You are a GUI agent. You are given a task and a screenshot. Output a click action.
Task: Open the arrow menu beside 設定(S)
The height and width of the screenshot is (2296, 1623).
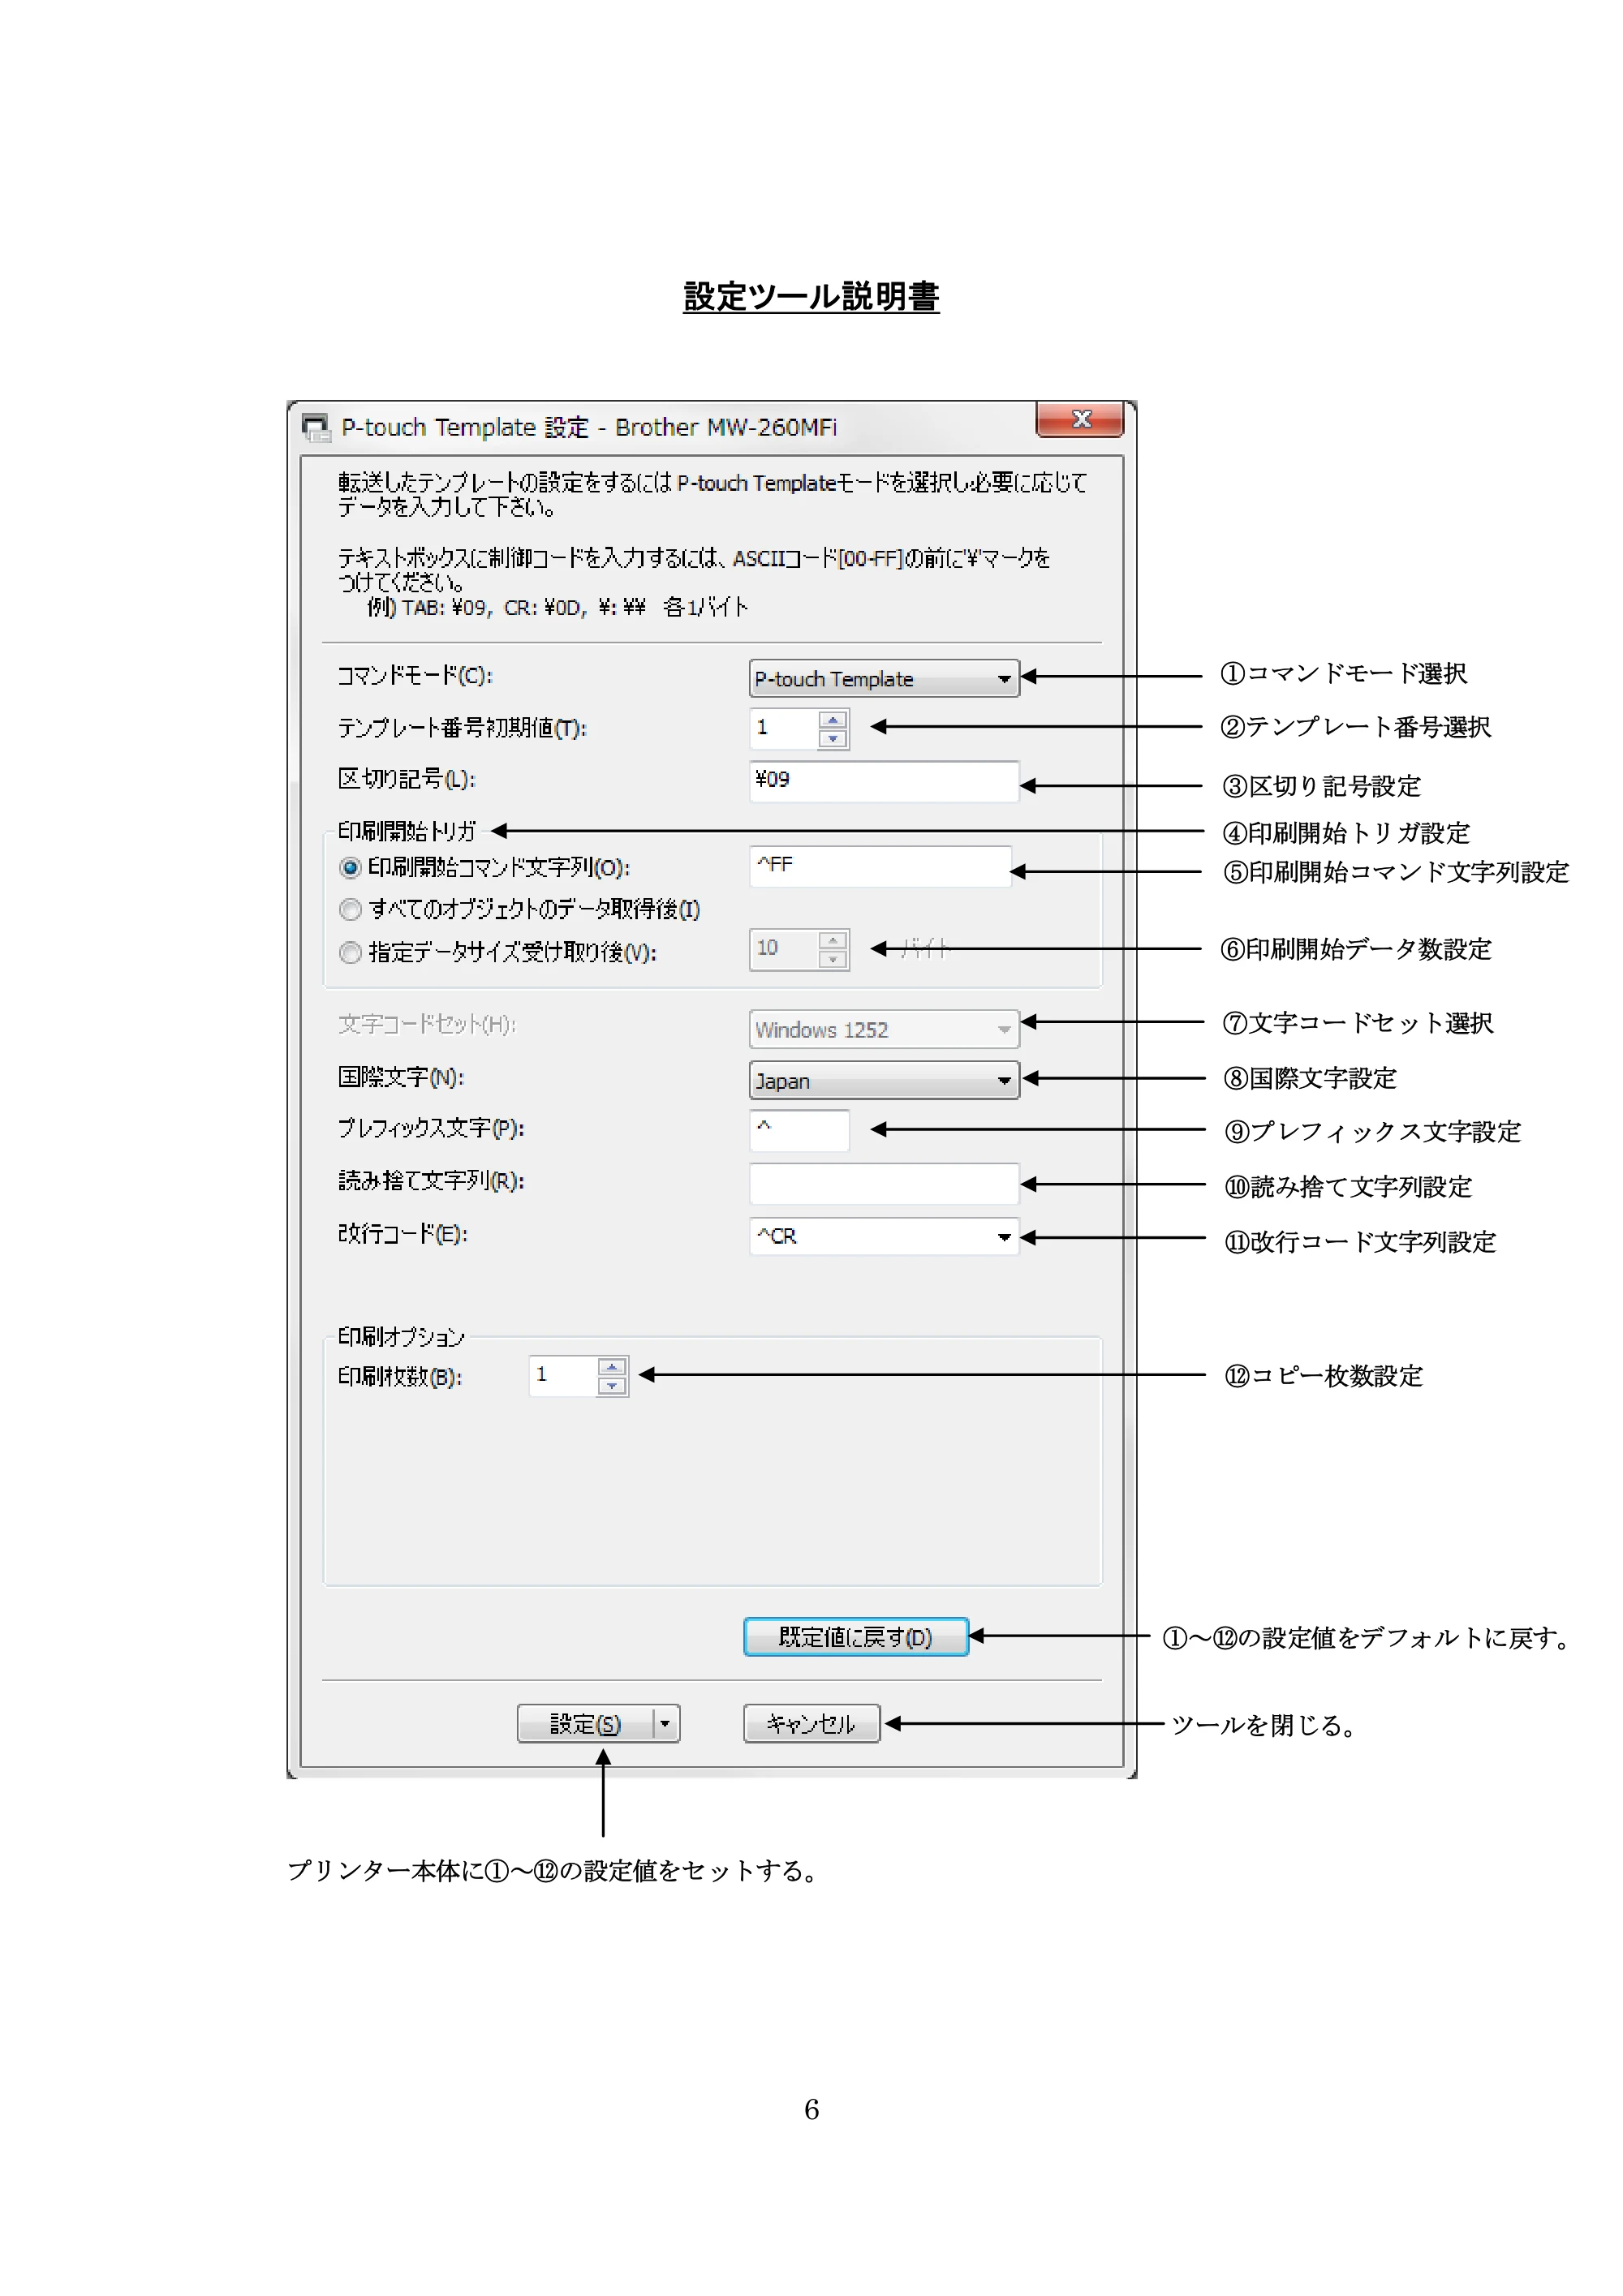pyautogui.click(x=666, y=1723)
